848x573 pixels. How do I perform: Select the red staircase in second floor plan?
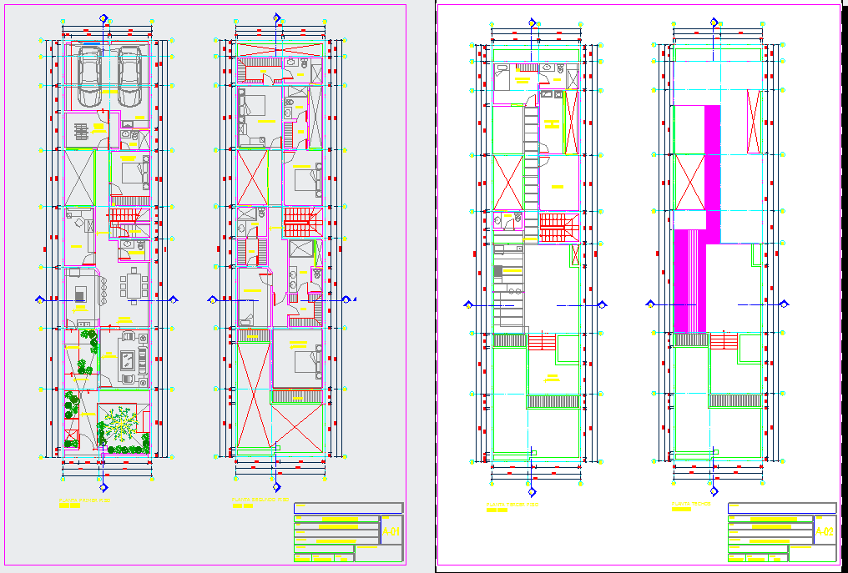coord(300,222)
